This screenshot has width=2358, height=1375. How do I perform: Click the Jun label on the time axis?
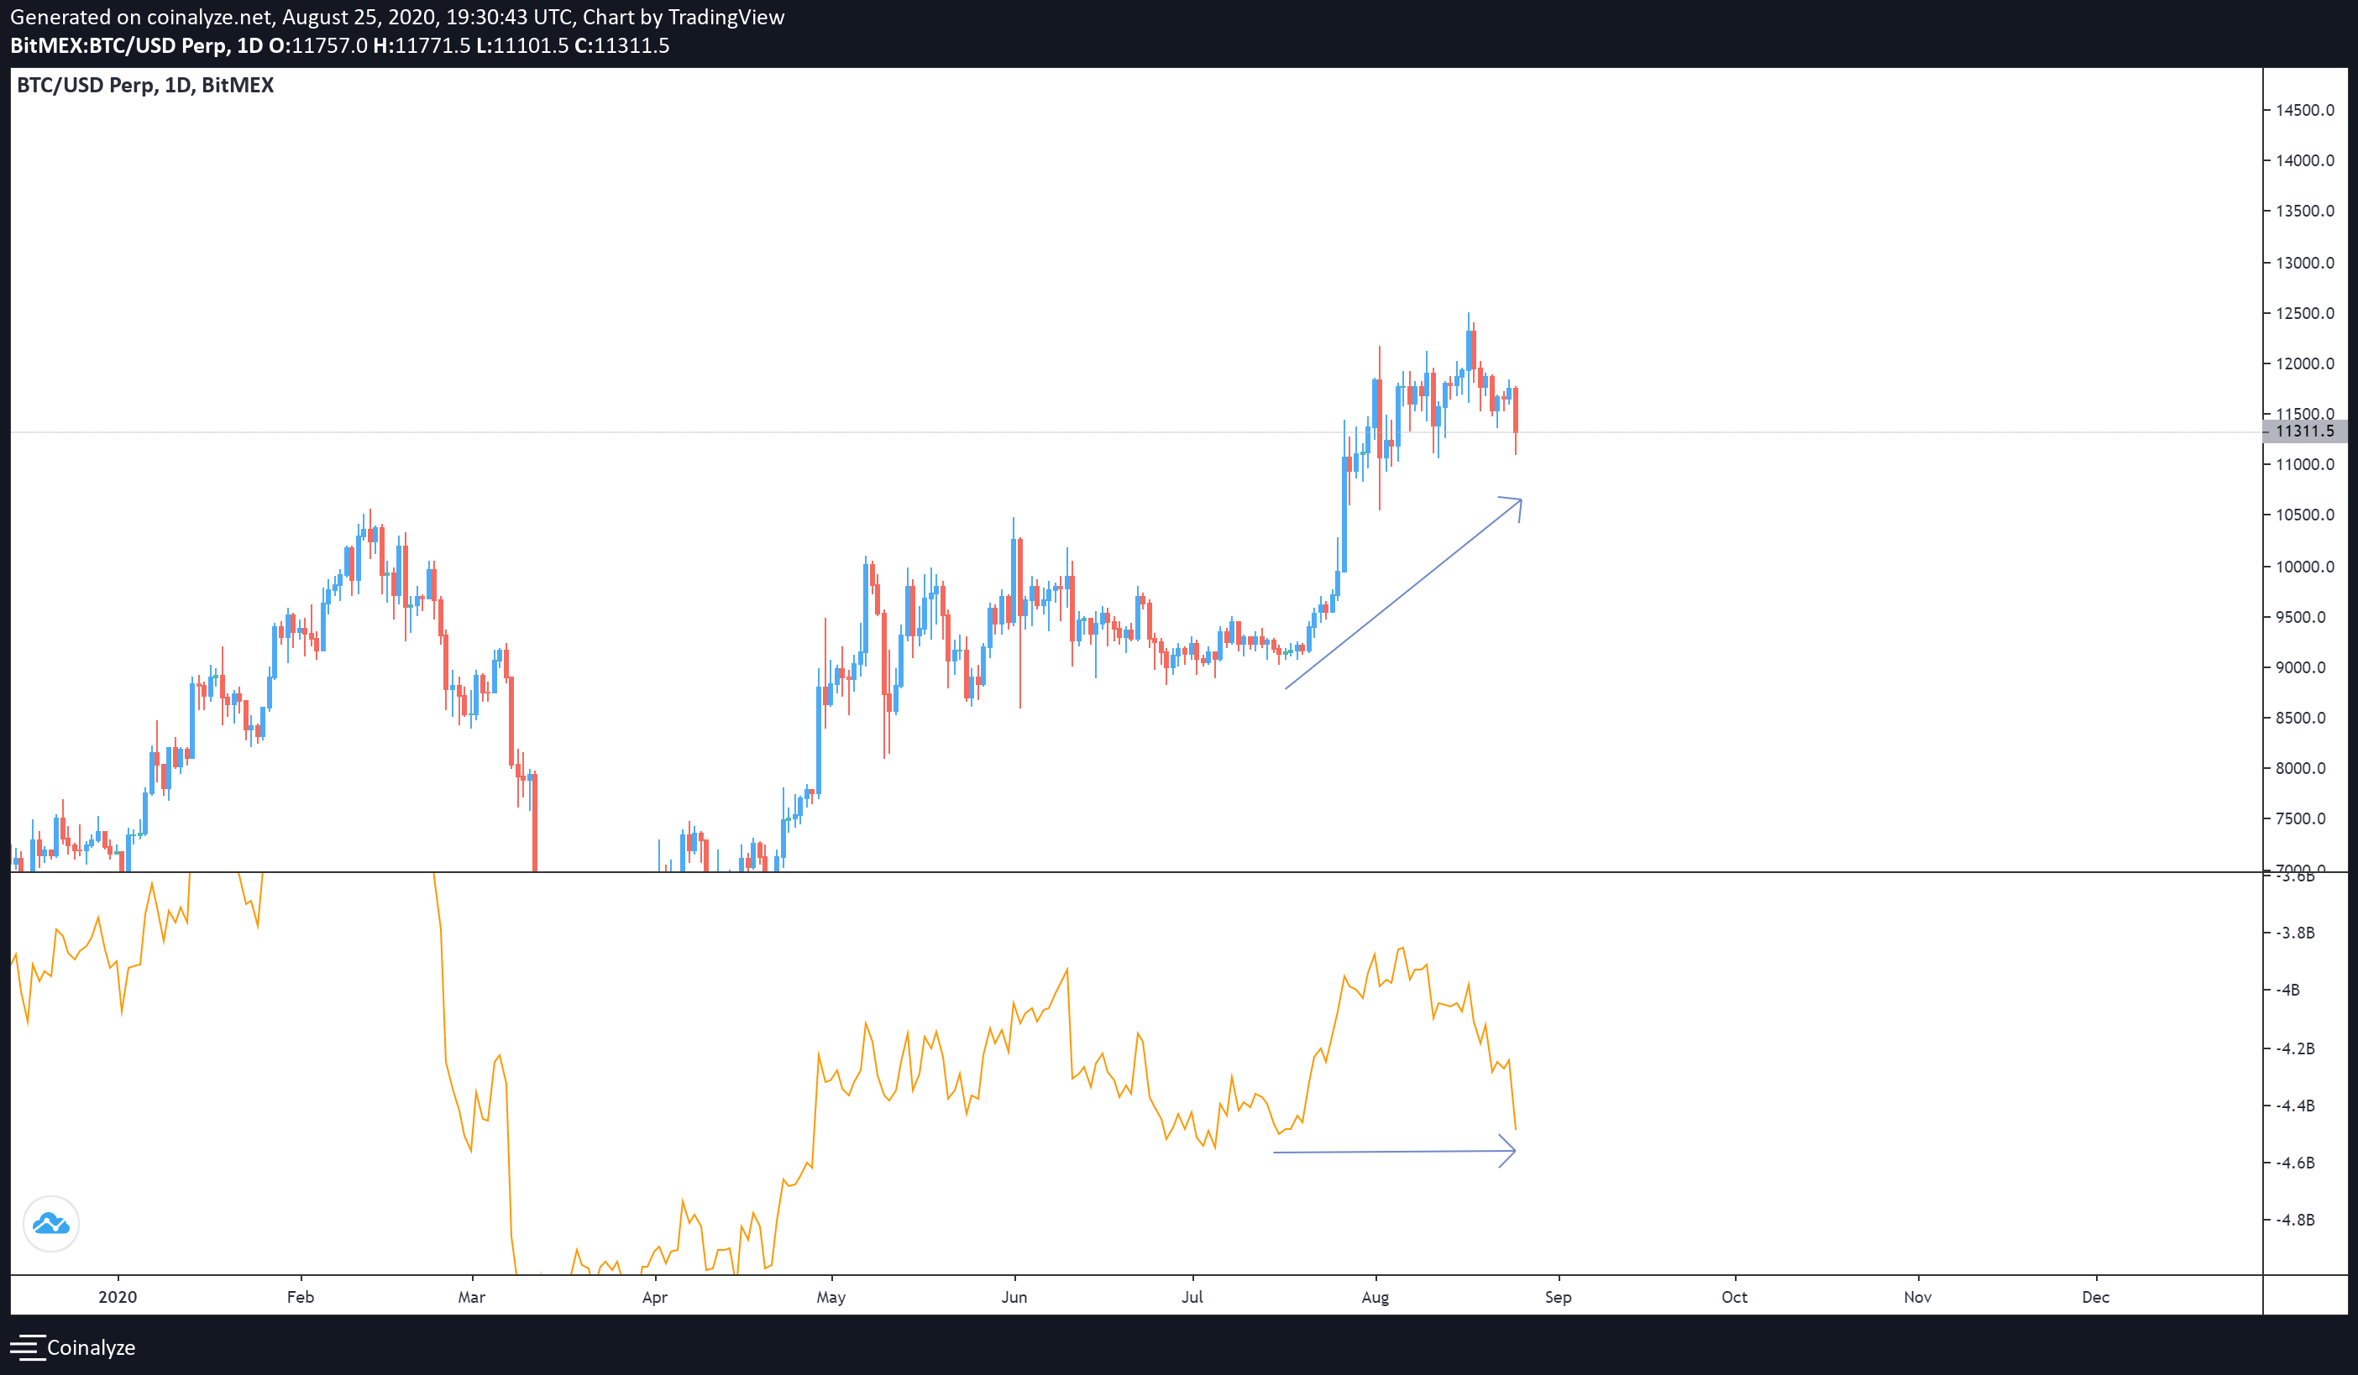click(1014, 1296)
